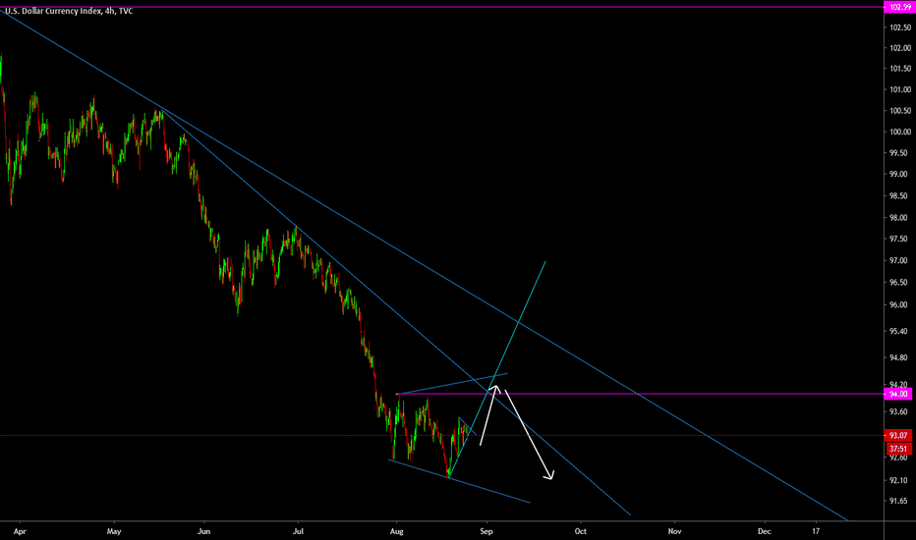Click the 102.50 price axis label
Screen dimensions: 916x540
pyautogui.click(x=900, y=27)
